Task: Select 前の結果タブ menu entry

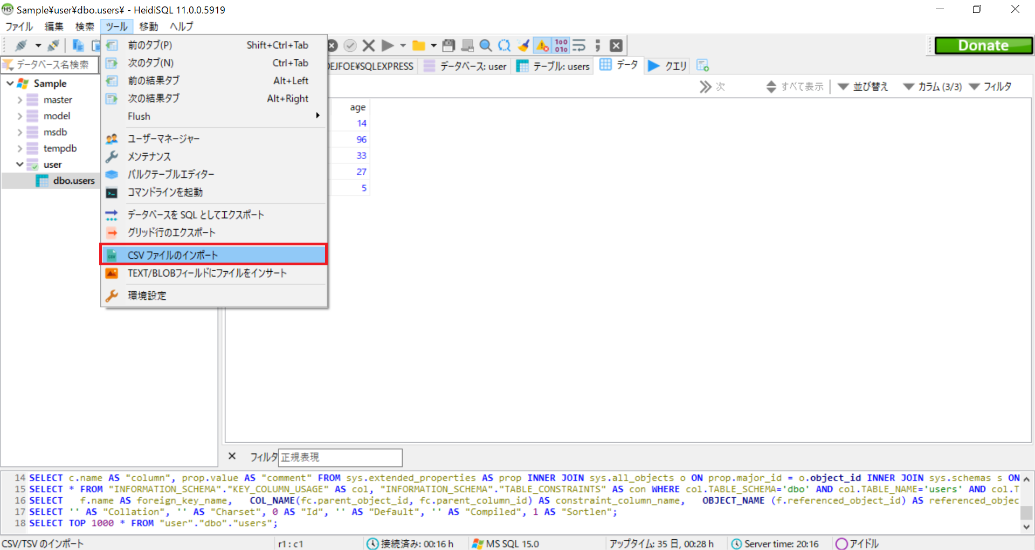Action: (214, 81)
